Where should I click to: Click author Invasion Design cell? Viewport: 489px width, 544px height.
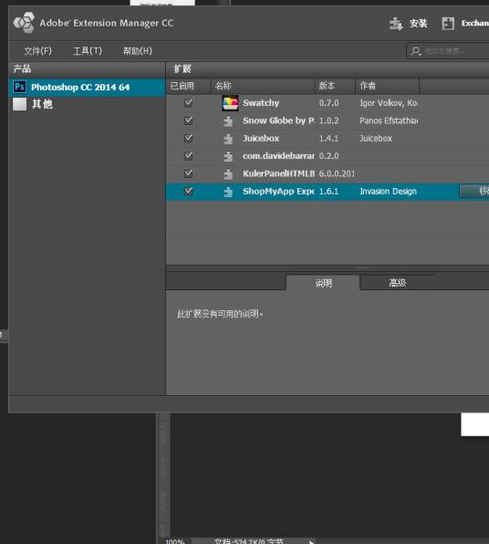(x=388, y=191)
